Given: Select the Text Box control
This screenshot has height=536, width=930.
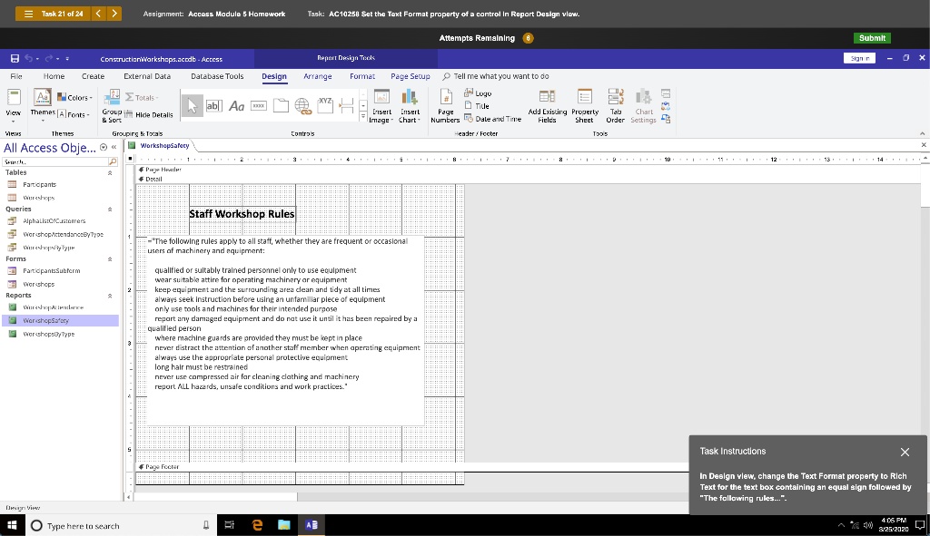Looking at the screenshot, I should (x=214, y=106).
